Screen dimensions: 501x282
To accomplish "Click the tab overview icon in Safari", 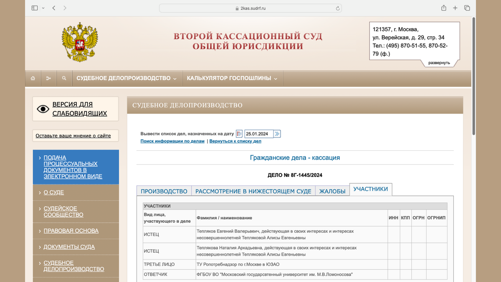I will click(467, 8).
